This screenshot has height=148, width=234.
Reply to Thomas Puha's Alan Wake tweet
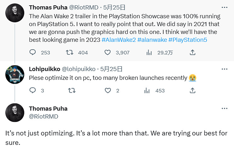click(33, 52)
